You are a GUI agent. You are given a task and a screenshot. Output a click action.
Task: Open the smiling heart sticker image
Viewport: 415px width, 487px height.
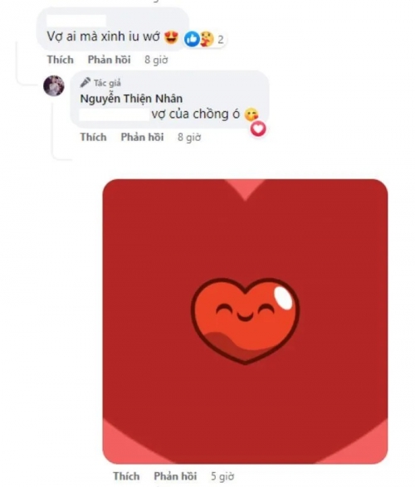[x=245, y=321]
